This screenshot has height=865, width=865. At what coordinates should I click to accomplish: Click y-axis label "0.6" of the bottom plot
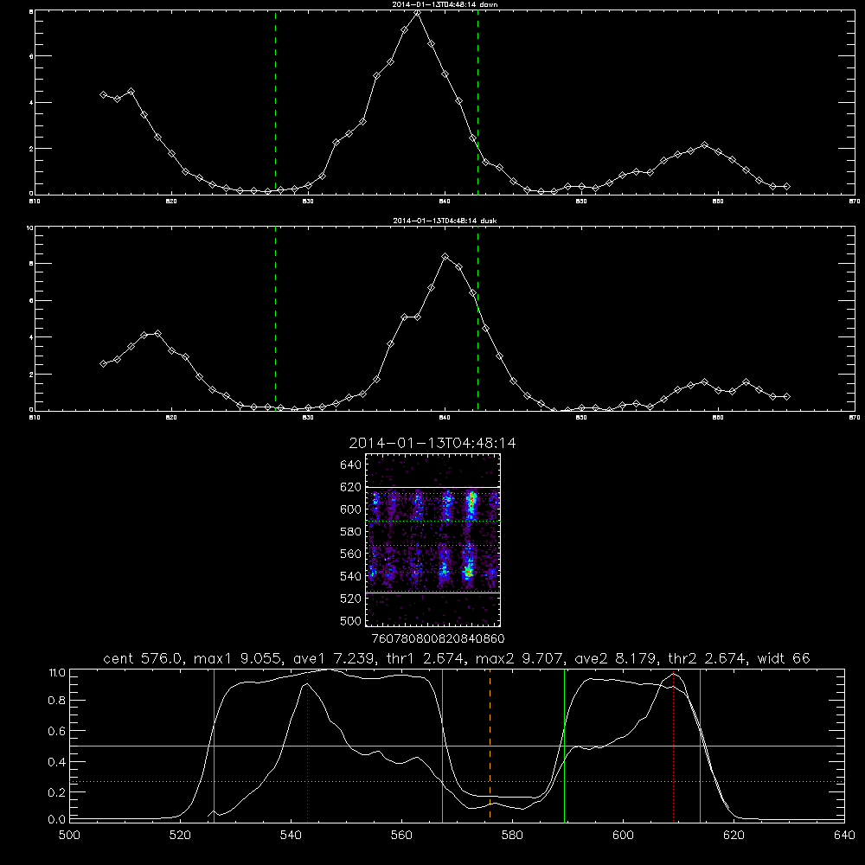[57, 731]
